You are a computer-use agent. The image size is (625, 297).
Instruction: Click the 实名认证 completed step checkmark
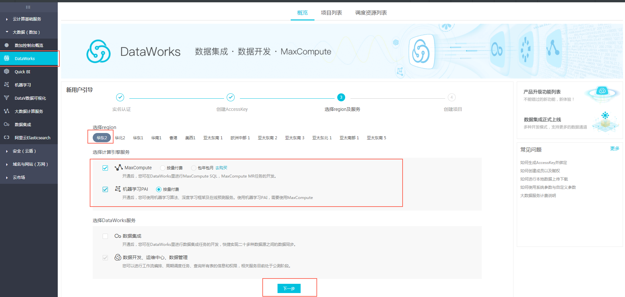pos(120,97)
